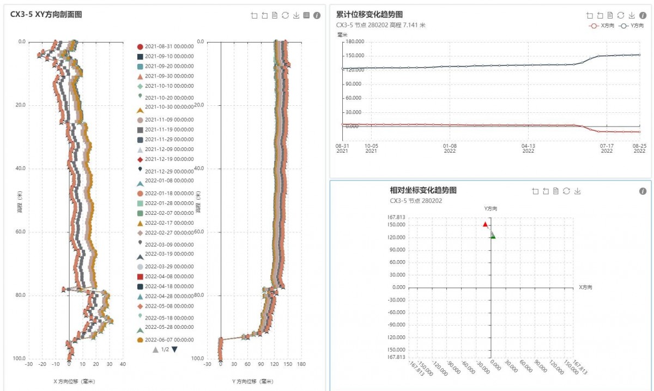
Task: Click the green triangle point in coordinate chart
Action: (493, 236)
